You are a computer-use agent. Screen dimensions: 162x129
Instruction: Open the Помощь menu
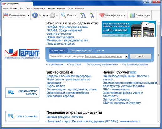point(79,8)
